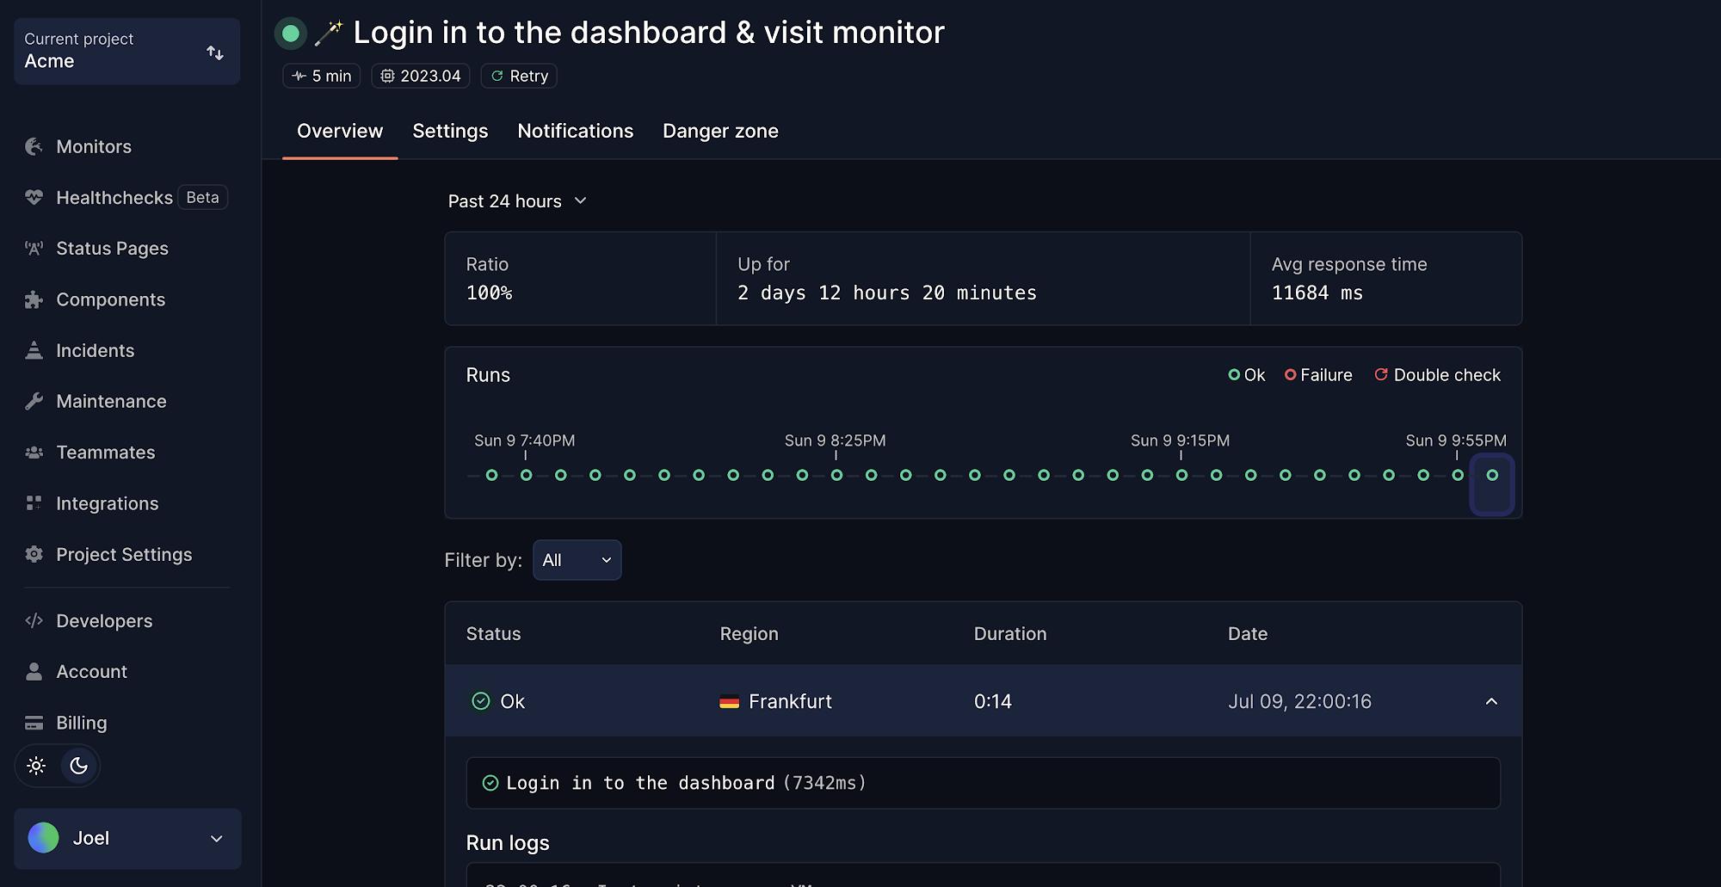
Task: Click the Status Pages antenna icon
Action: click(34, 249)
